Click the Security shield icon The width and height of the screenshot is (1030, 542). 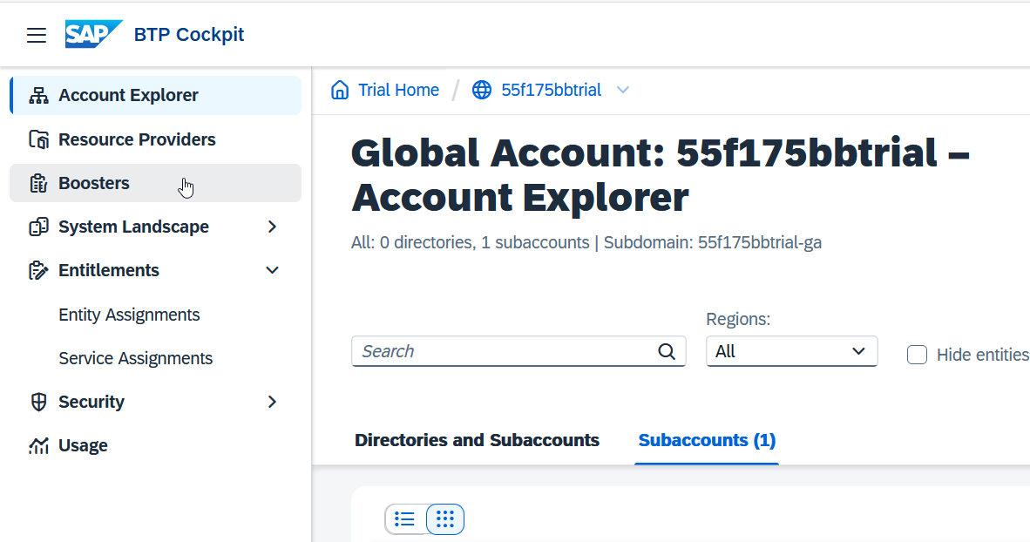tap(38, 402)
